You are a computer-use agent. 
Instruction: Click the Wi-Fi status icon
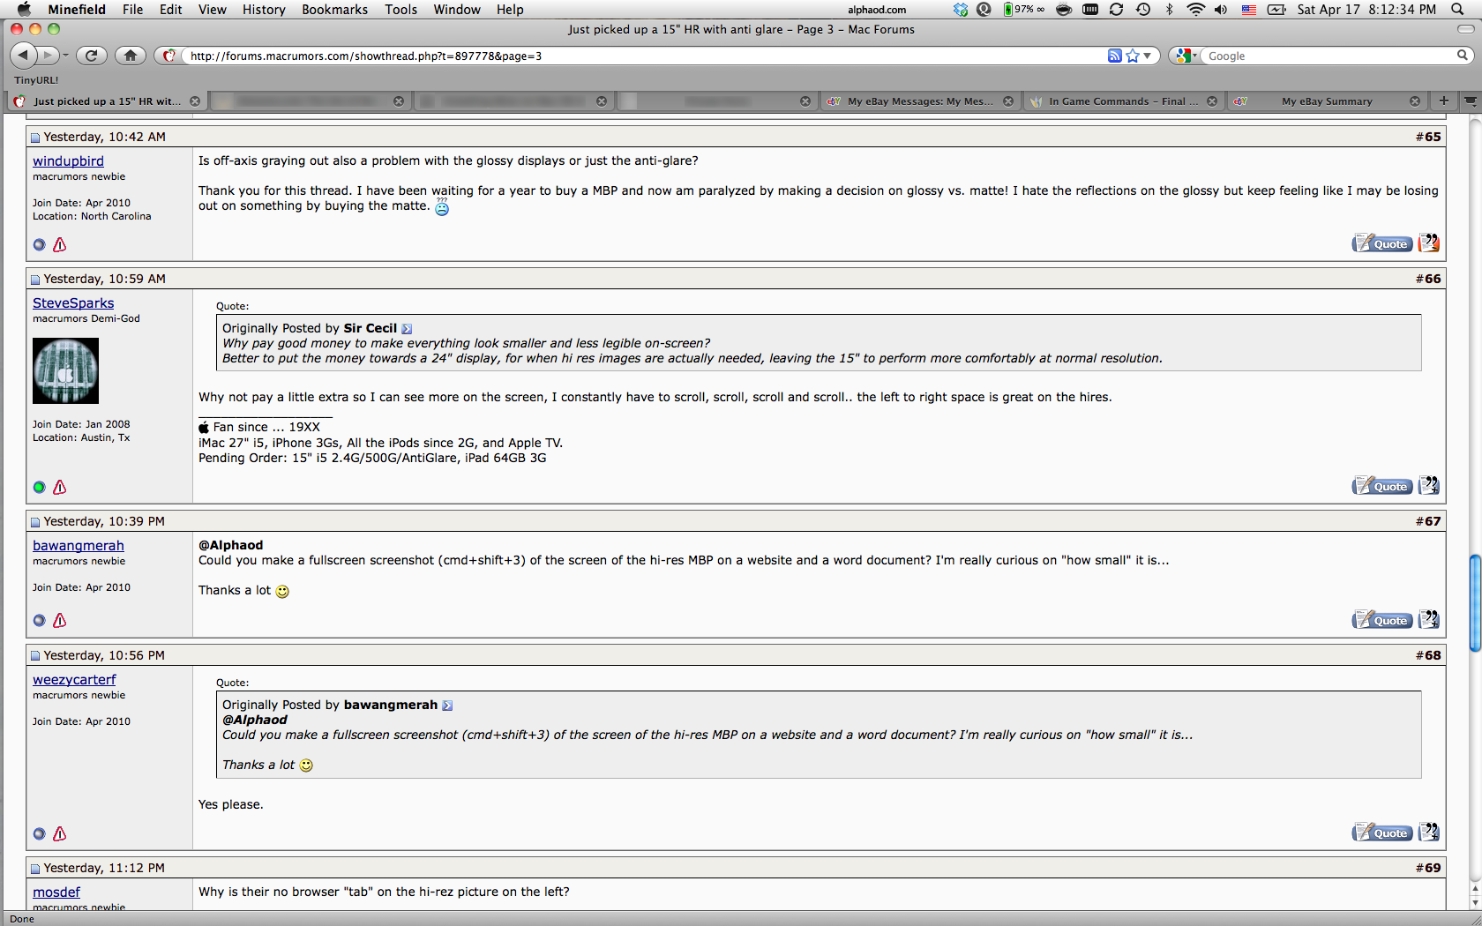click(1195, 10)
